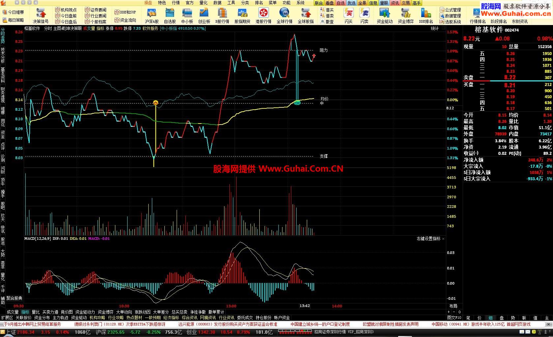This screenshot has height=337, width=553.
Task: Open 股指期货 index futures icon
Action: tap(242, 15)
